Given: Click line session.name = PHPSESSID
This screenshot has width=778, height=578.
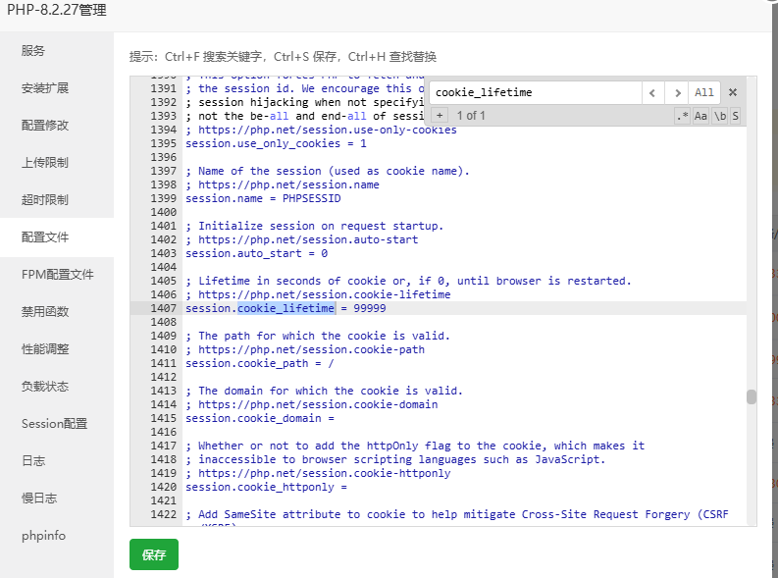Looking at the screenshot, I should point(263,198).
